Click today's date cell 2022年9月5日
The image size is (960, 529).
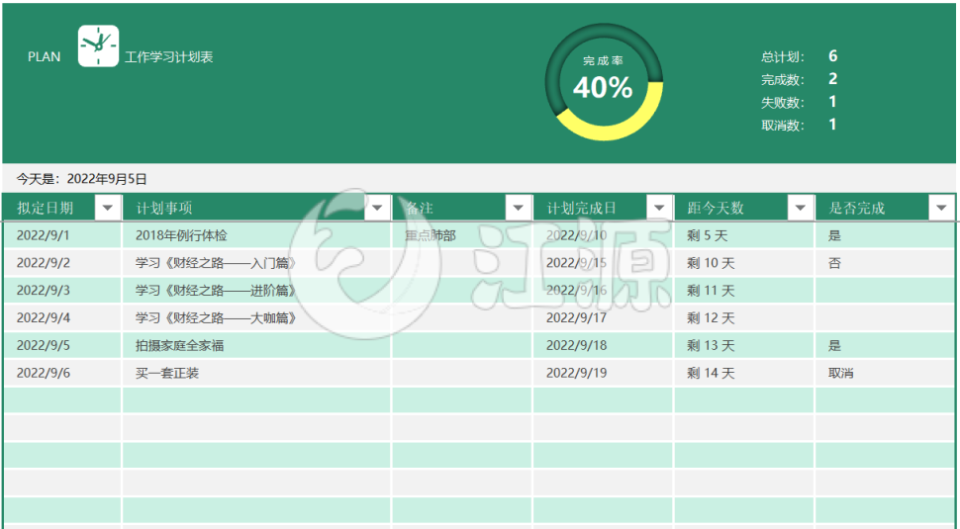click(x=107, y=179)
